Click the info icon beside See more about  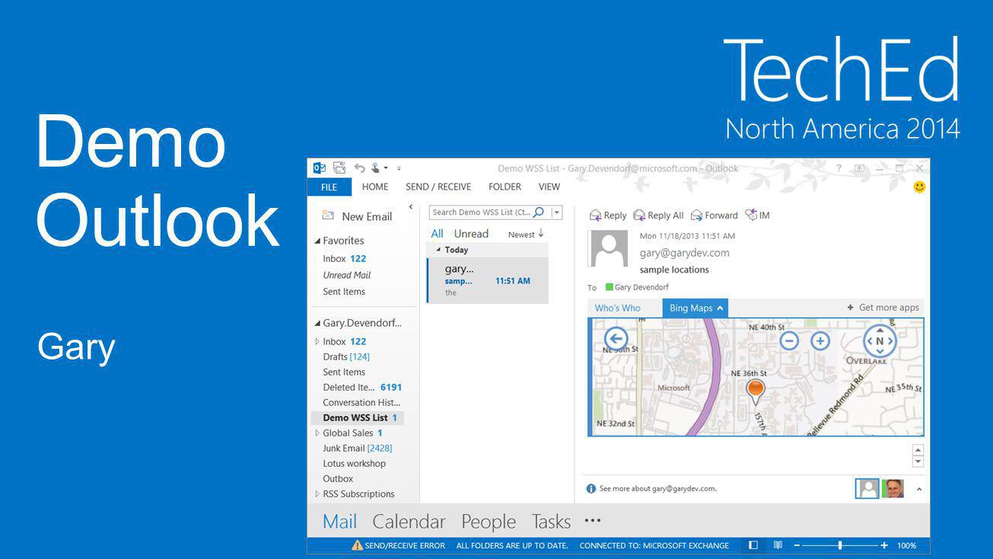pos(591,489)
